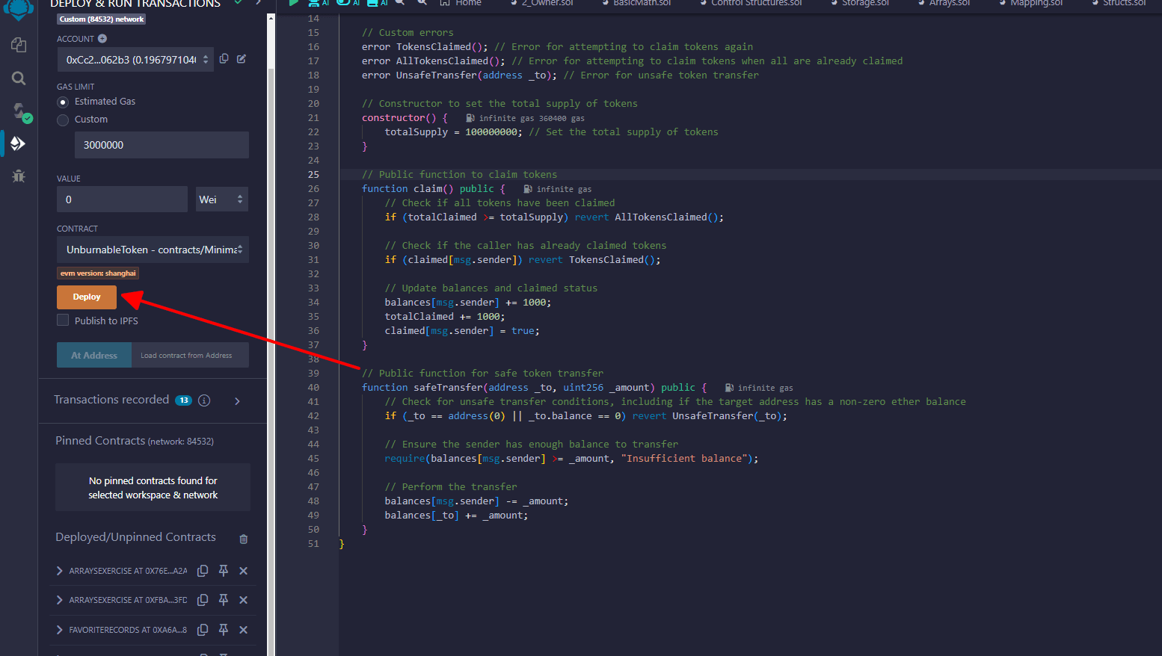The width and height of the screenshot is (1162, 656).
Task: Click the evm version: shanghai badge
Action: click(x=98, y=273)
